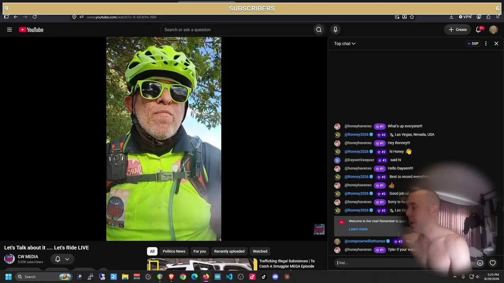Click the channel watermark in video corner
The height and width of the screenshot is (283, 504).
[319, 229]
